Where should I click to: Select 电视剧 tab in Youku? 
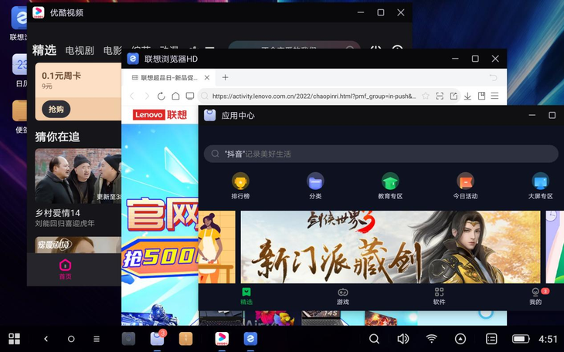pos(80,51)
